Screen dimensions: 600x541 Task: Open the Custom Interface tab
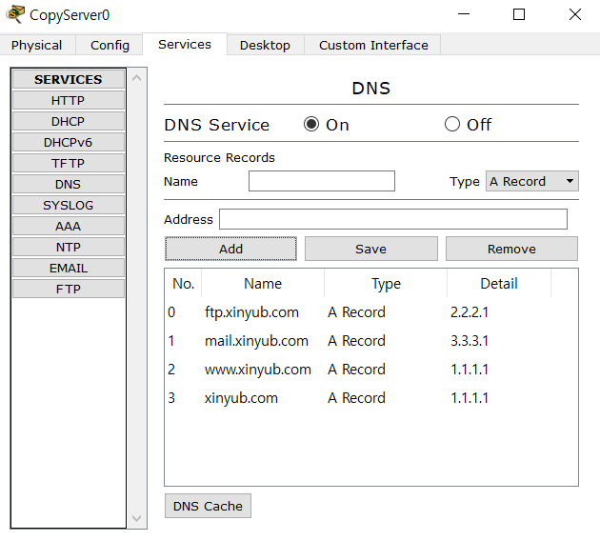click(373, 45)
